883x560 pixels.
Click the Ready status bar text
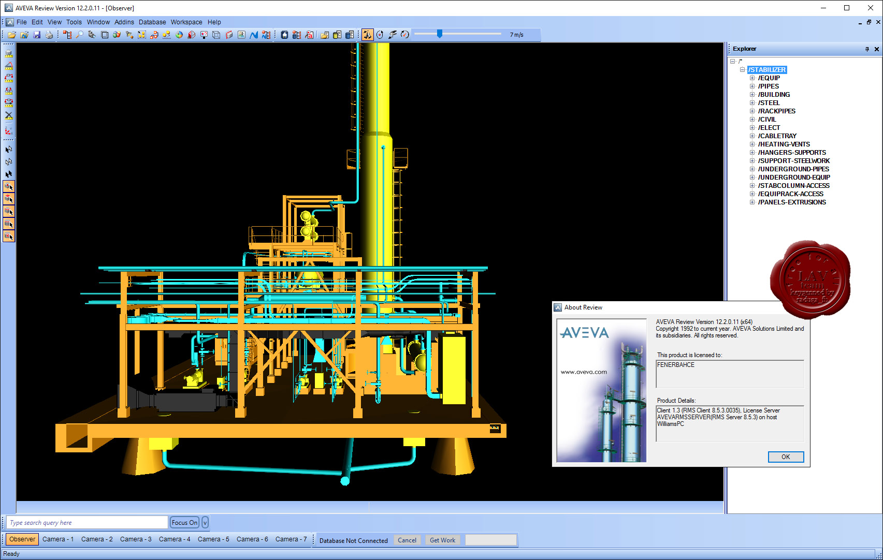(x=11, y=554)
